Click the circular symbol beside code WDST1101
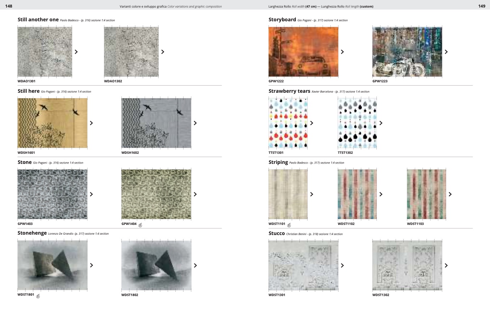 click(x=289, y=225)
